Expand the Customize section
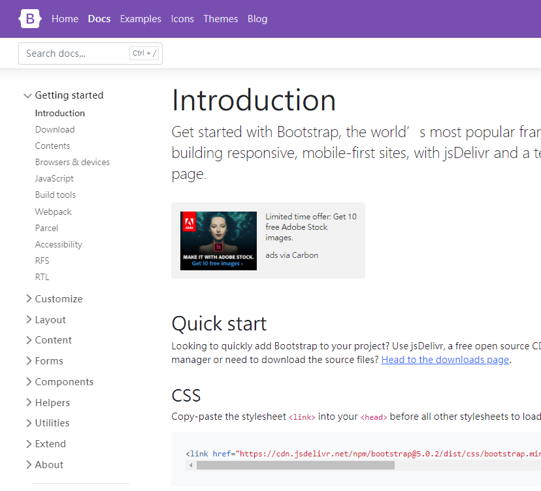Image resolution: width=541 pixels, height=491 pixels. (54, 298)
